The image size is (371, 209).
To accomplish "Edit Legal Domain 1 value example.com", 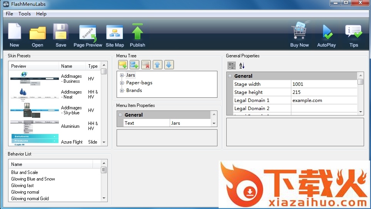I will point(324,100).
